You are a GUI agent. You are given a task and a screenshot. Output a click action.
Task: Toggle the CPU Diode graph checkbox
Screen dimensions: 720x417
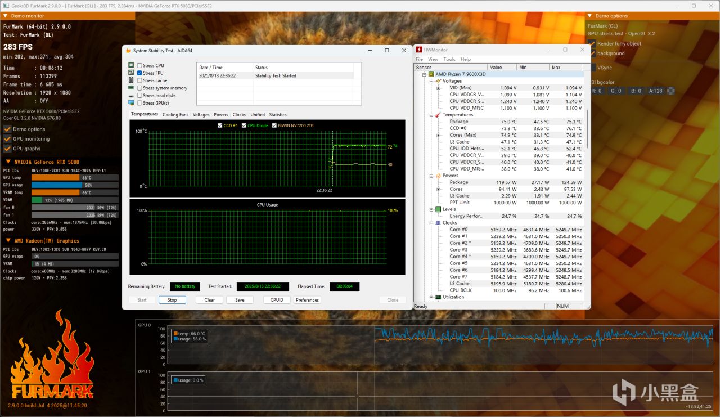tap(244, 125)
